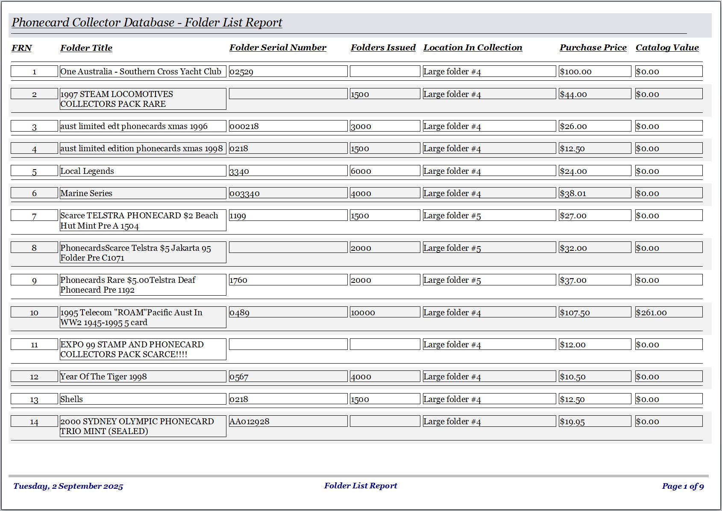Click the report title at the top

[x=147, y=23]
